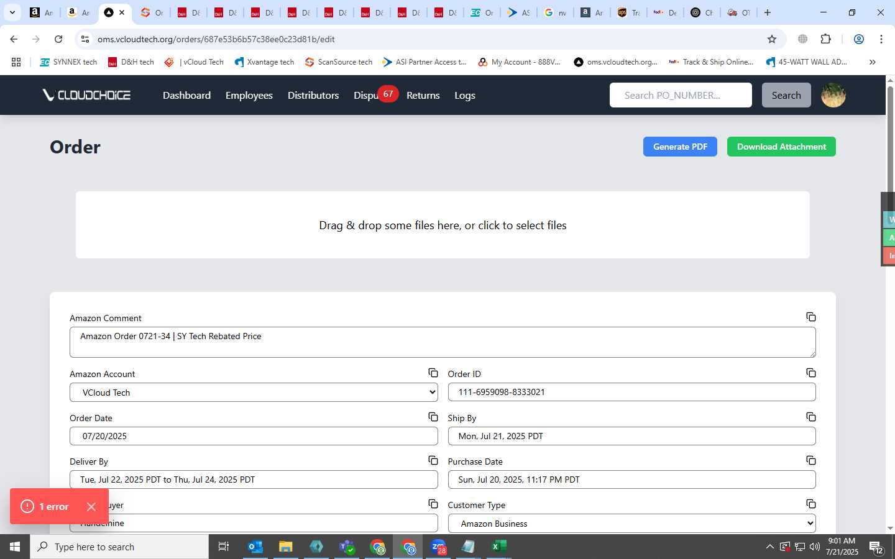The width and height of the screenshot is (895, 559).
Task: Open the Logs nav item
Action: [464, 95]
